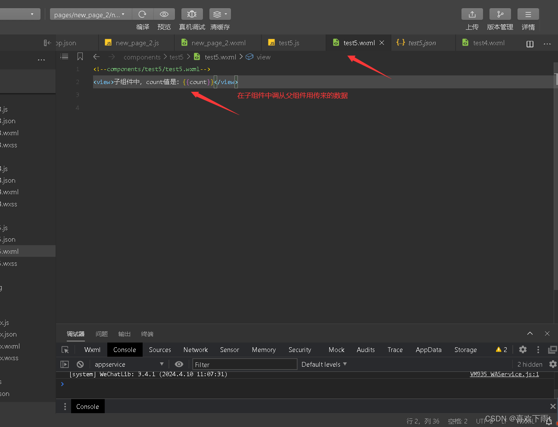Open the details hamburger icon

528,14
